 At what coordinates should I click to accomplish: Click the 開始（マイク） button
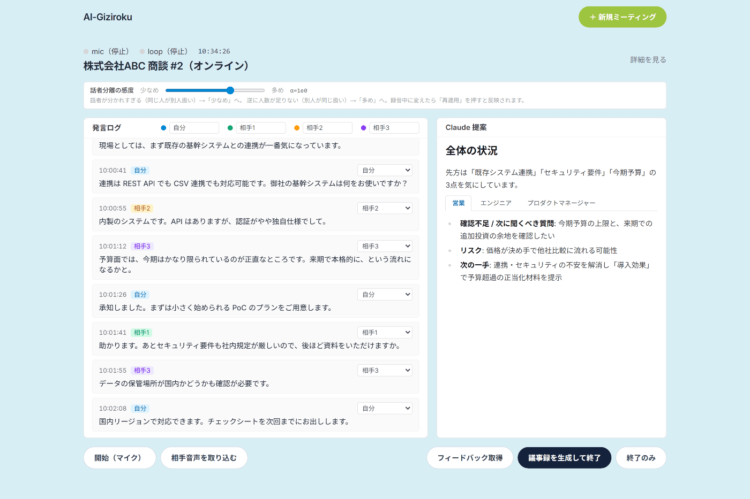[x=119, y=458]
